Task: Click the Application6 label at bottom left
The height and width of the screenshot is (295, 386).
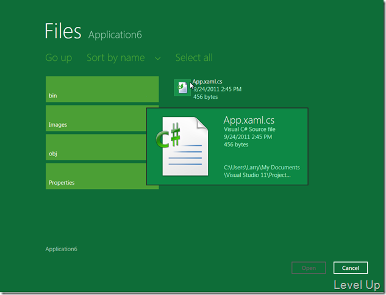Action: tap(62, 249)
